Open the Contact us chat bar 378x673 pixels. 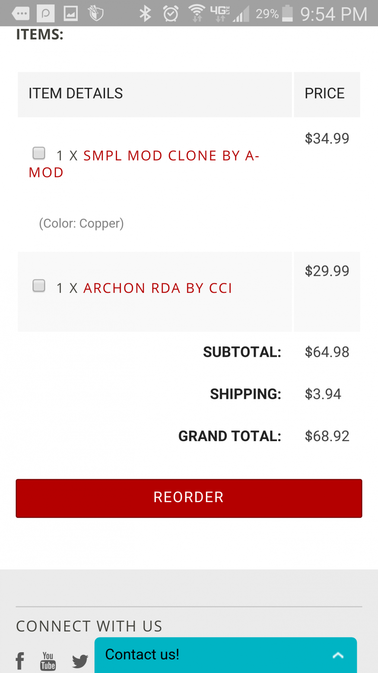(x=216, y=655)
